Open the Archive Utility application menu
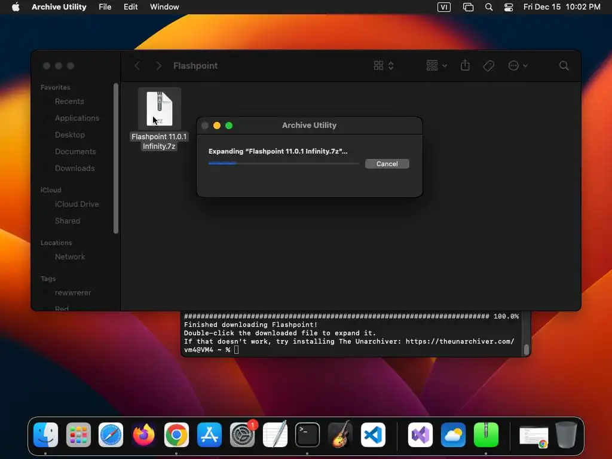The image size is (612, 459). (x=59, y=7)
